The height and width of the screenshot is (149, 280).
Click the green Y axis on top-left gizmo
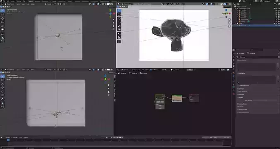tap(110, 10)
